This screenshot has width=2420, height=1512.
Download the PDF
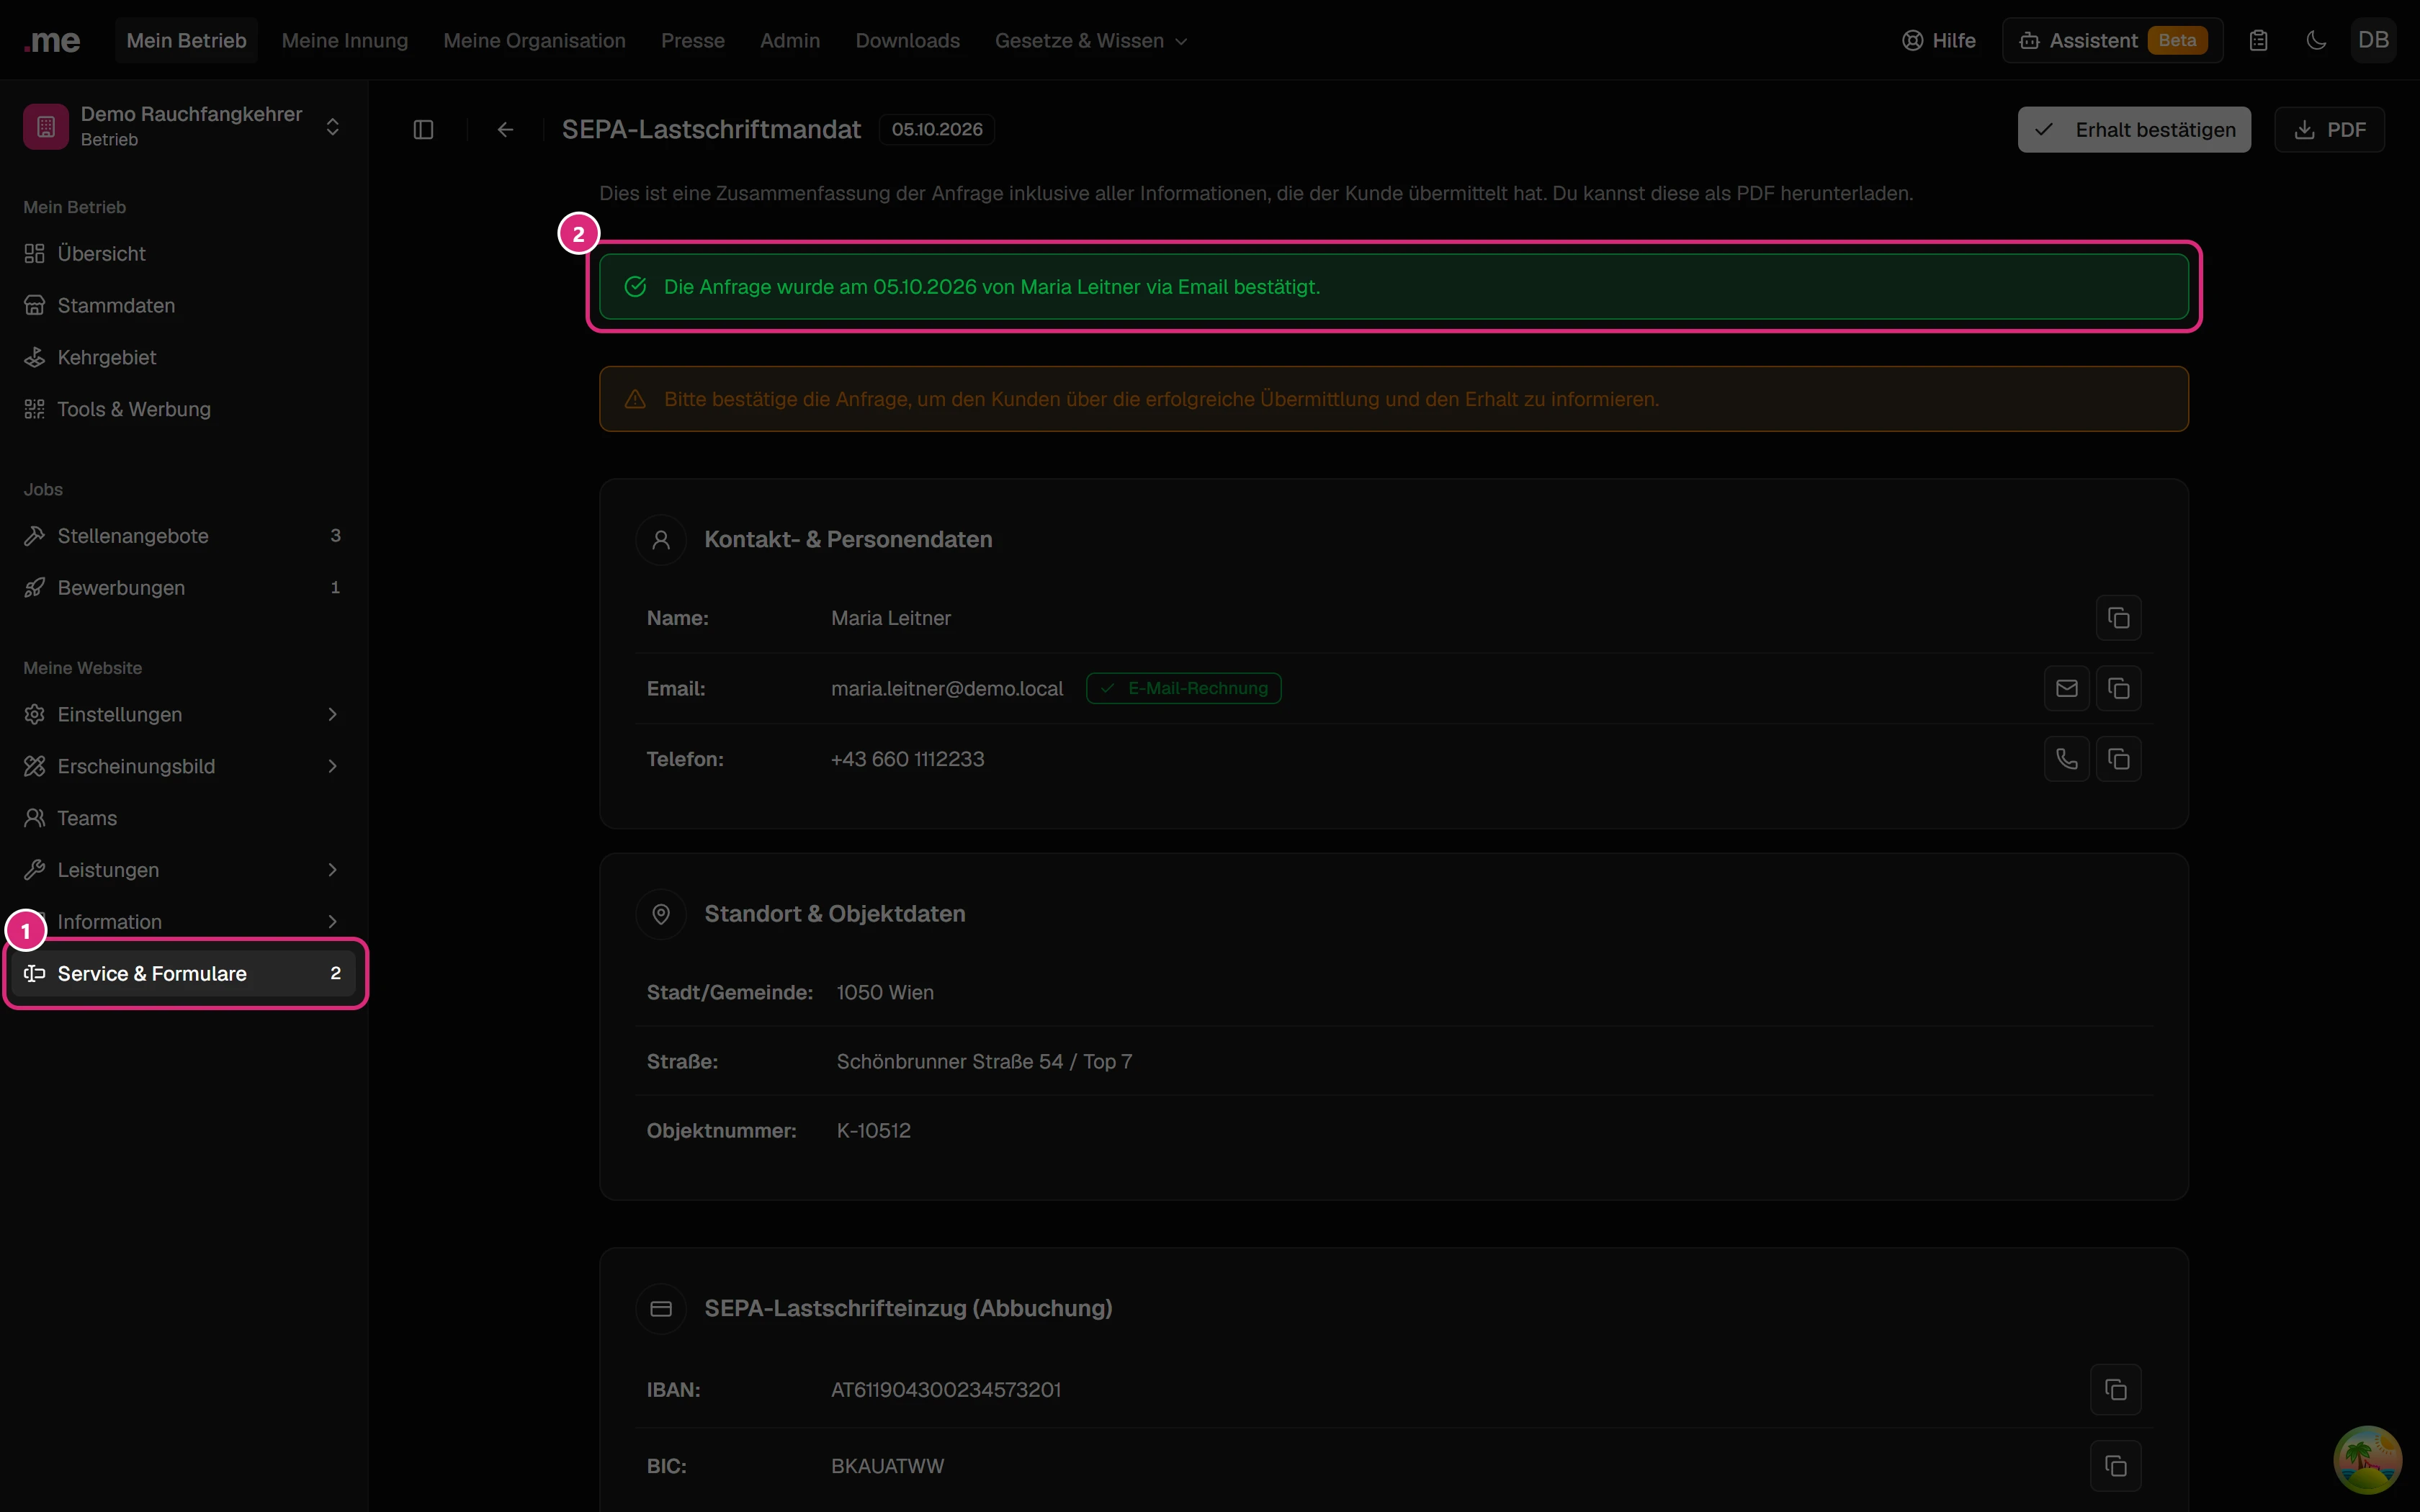pos(2329,130)
